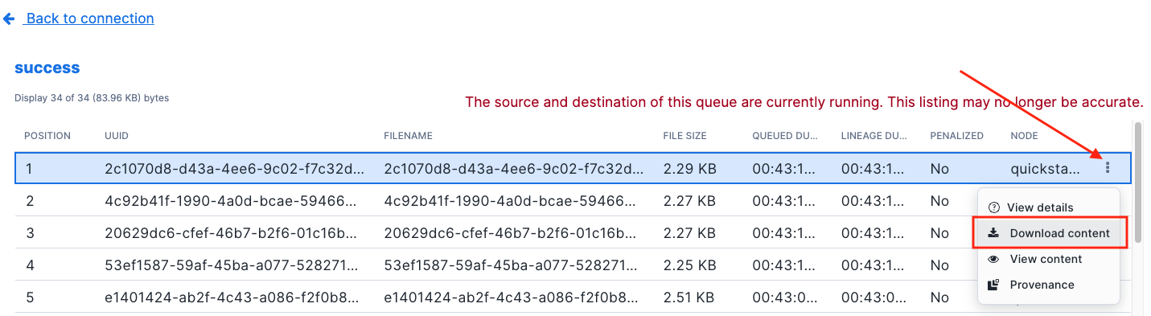Click the Download content arrow icon
The height and width of the screenshot is (316, 1151).
coord(993,233)
